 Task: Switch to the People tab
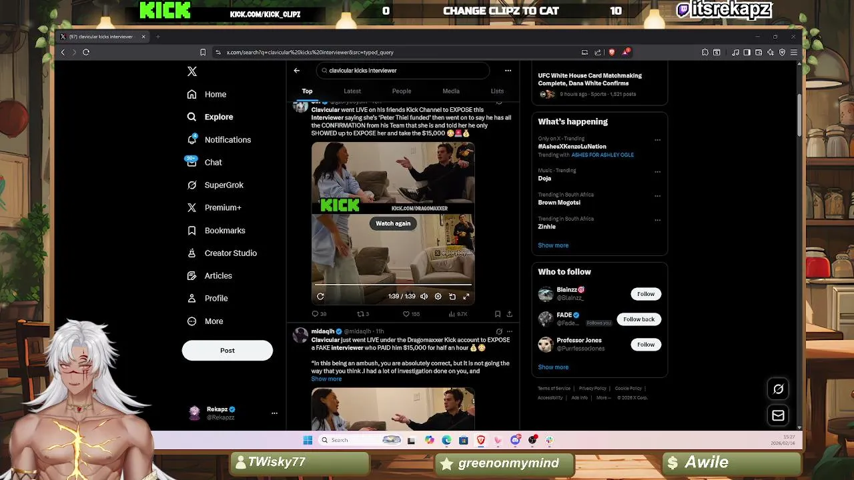(402, 91)
